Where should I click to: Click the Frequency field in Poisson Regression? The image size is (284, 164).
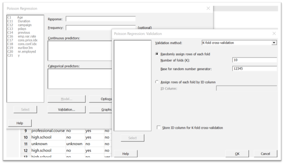(101, 28)
